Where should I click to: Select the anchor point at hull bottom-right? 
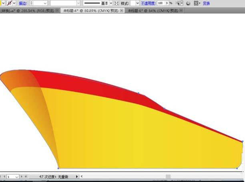(x=237, y=168)
